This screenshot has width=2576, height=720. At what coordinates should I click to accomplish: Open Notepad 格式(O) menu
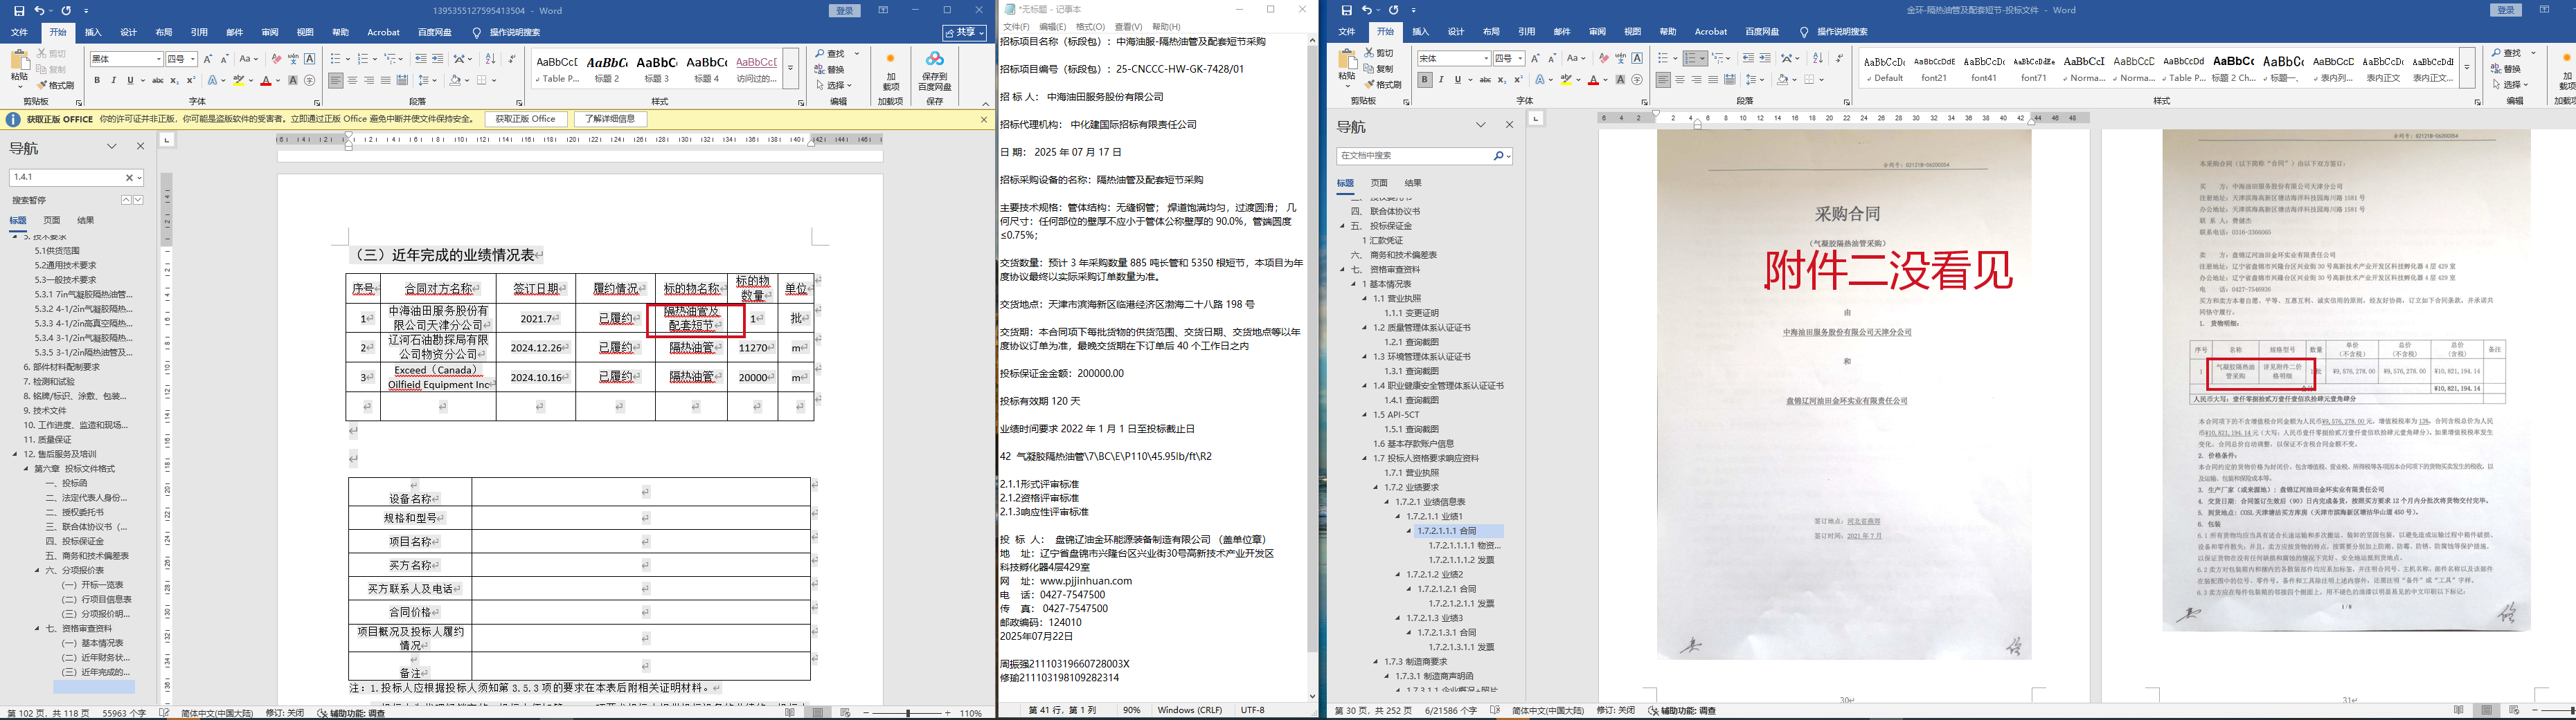point(1090,27)
